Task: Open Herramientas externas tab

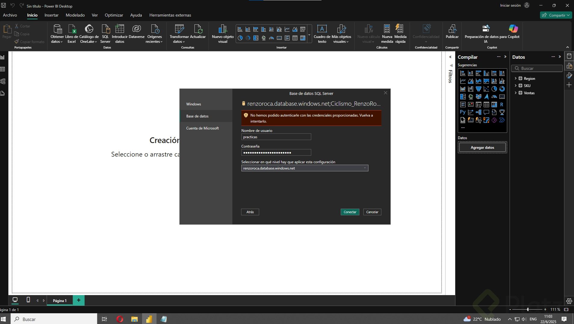Action: pos(170,15)
